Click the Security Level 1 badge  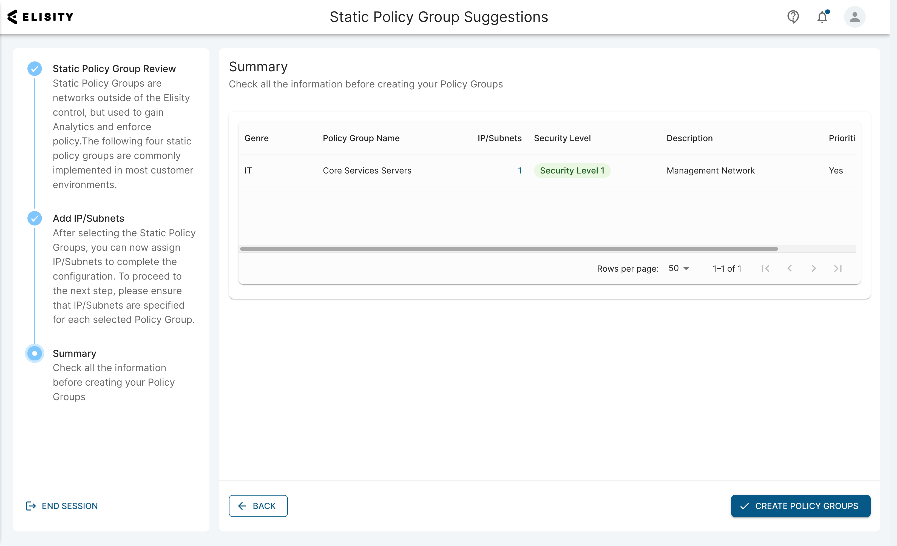click(x=572, y=170)
